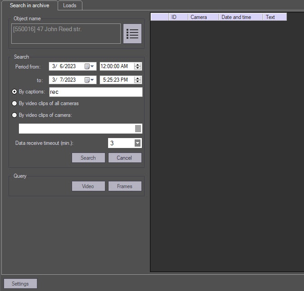
Task: Expand the camera selection dropdown
Action: click(138, 129)
